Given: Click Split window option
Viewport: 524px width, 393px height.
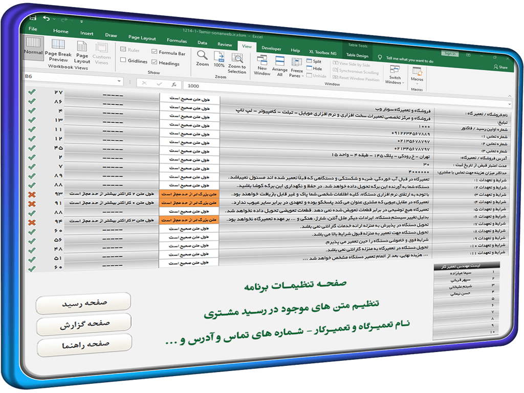Looking at the screenshot, I should 314,61.
